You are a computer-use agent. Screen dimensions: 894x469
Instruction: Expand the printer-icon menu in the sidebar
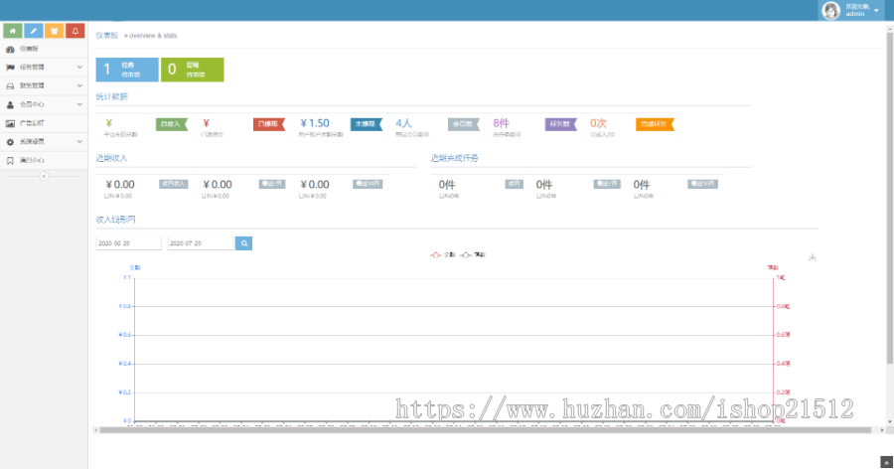pyautogui.click(x=44, y=85)
